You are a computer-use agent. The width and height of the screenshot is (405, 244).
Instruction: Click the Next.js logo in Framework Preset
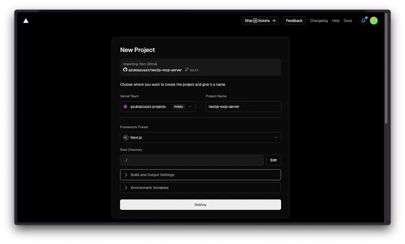tap(126, 137)
